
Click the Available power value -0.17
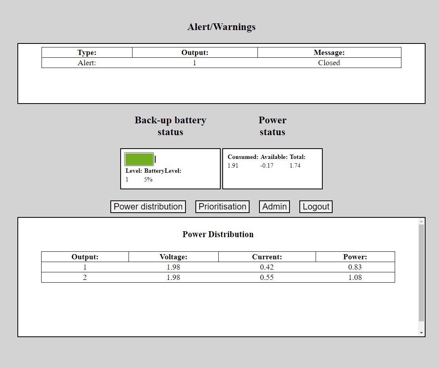[x=267, y=166]
